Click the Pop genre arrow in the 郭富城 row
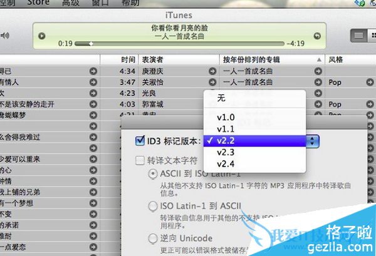This screenshot has height=256, width=376. point(370,104)
